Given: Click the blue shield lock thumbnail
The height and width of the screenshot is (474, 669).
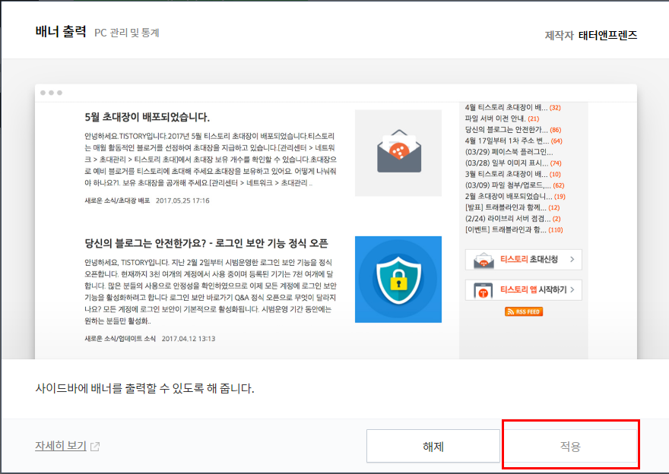Looking at the screenshot, I should (x=398, y=280).
